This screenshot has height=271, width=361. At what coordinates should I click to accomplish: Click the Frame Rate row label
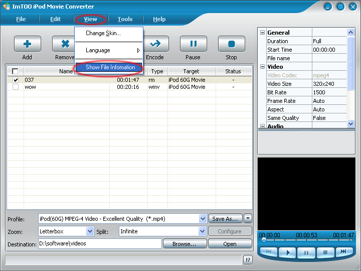coord(281,101)
